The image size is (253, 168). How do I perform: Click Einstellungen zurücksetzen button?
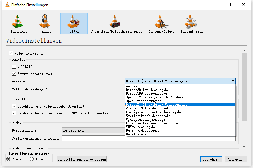pos(82,159)
